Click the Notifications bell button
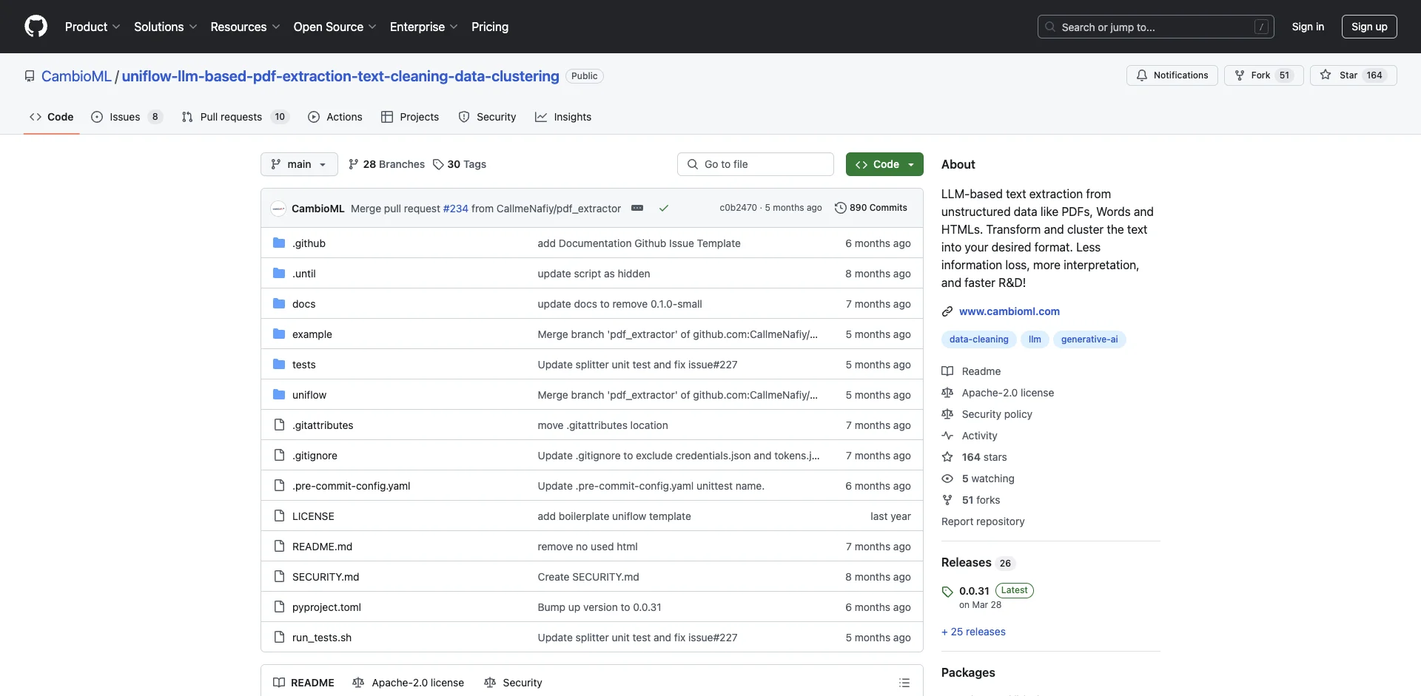Screen dimensions: 1421x696 click(x=1172, y=75)
